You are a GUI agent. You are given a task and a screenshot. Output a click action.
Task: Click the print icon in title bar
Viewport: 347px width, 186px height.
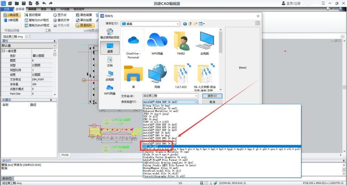pos(37,3)
